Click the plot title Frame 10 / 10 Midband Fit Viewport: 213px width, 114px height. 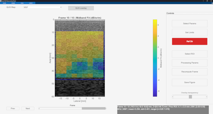click(x=80, y=18)
